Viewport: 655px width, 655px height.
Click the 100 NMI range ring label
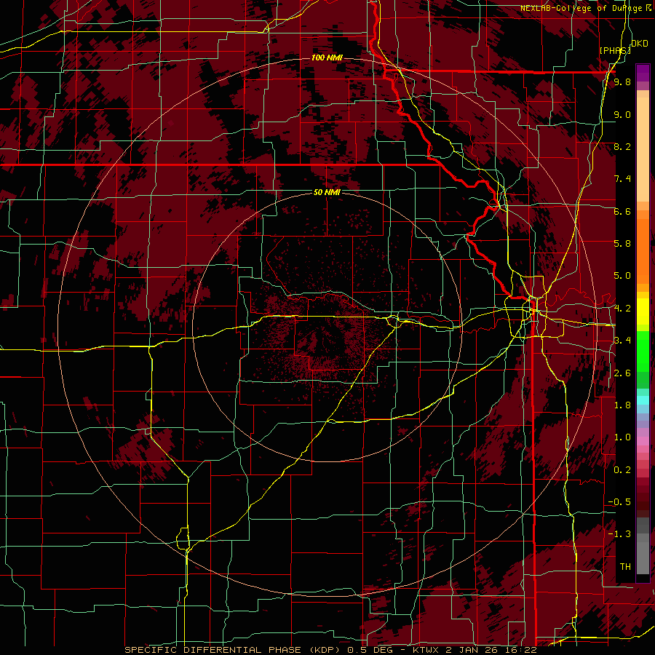click(327, 57)
